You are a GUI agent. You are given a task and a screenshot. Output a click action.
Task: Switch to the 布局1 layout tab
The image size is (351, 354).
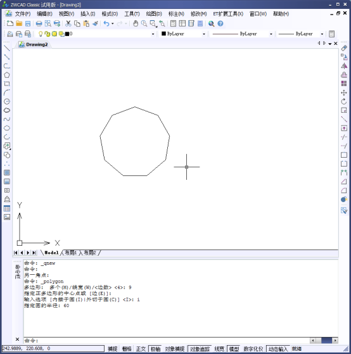pos(71,253)
